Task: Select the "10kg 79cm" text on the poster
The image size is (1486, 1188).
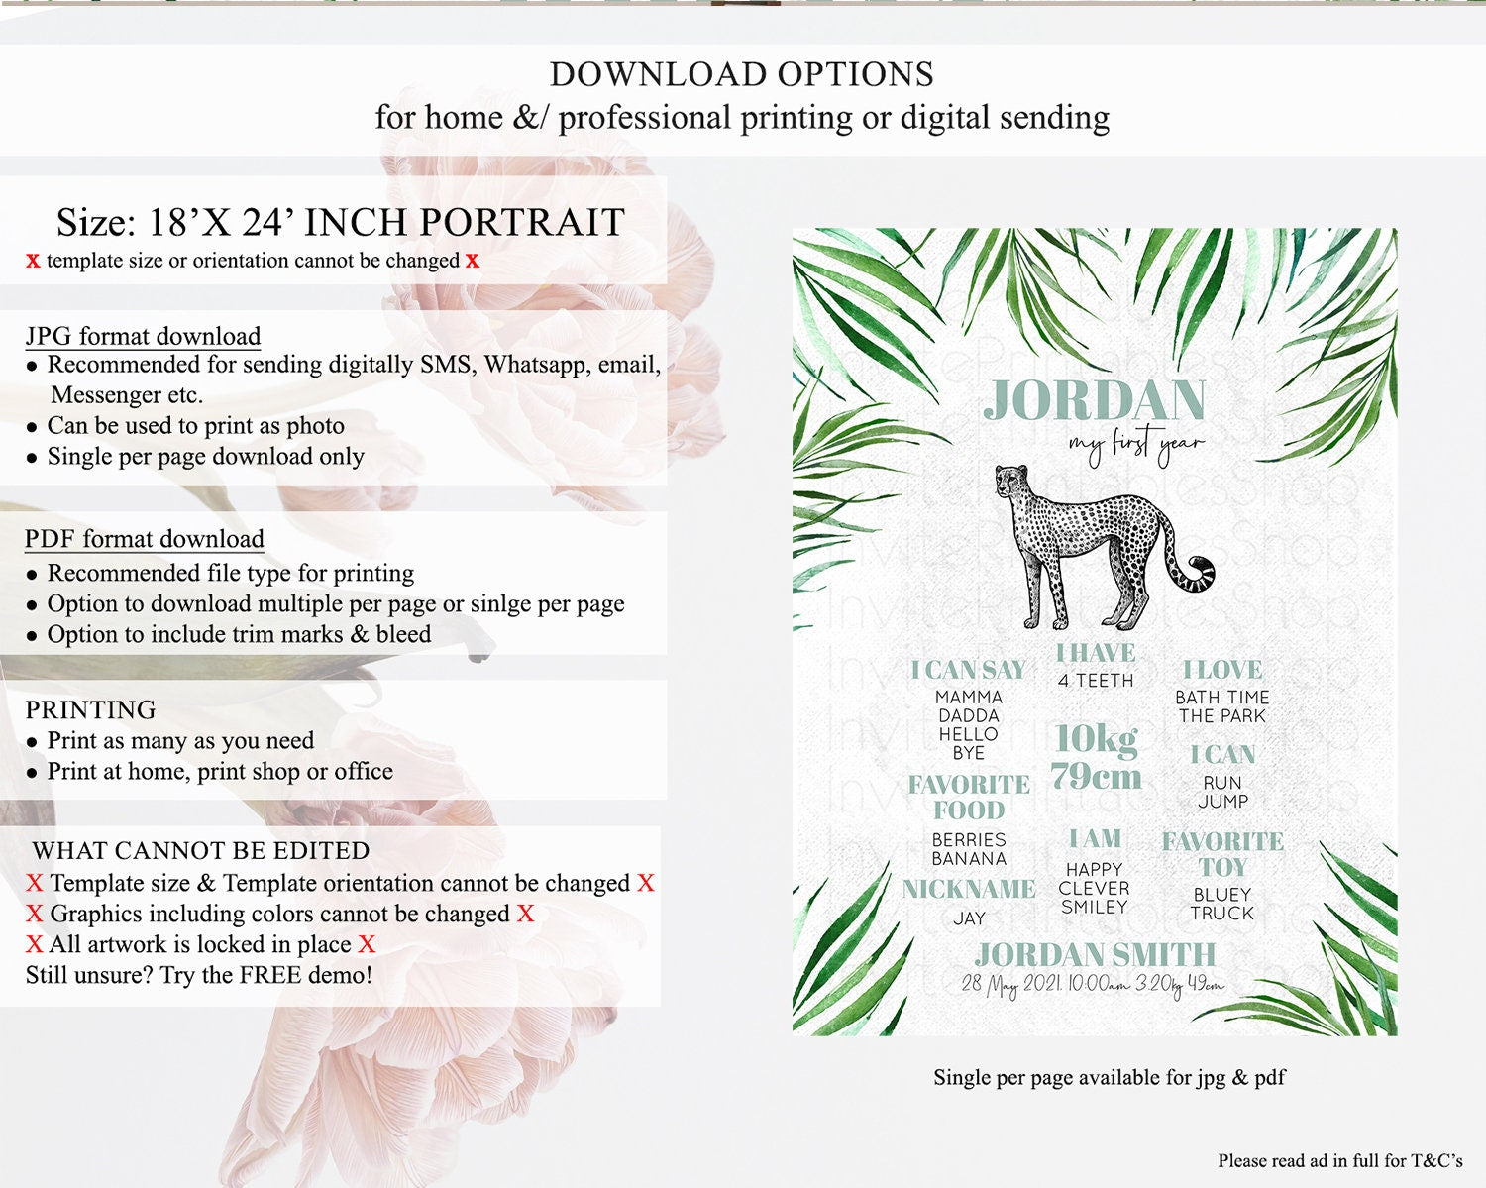Action: [x=1095, y=757]
